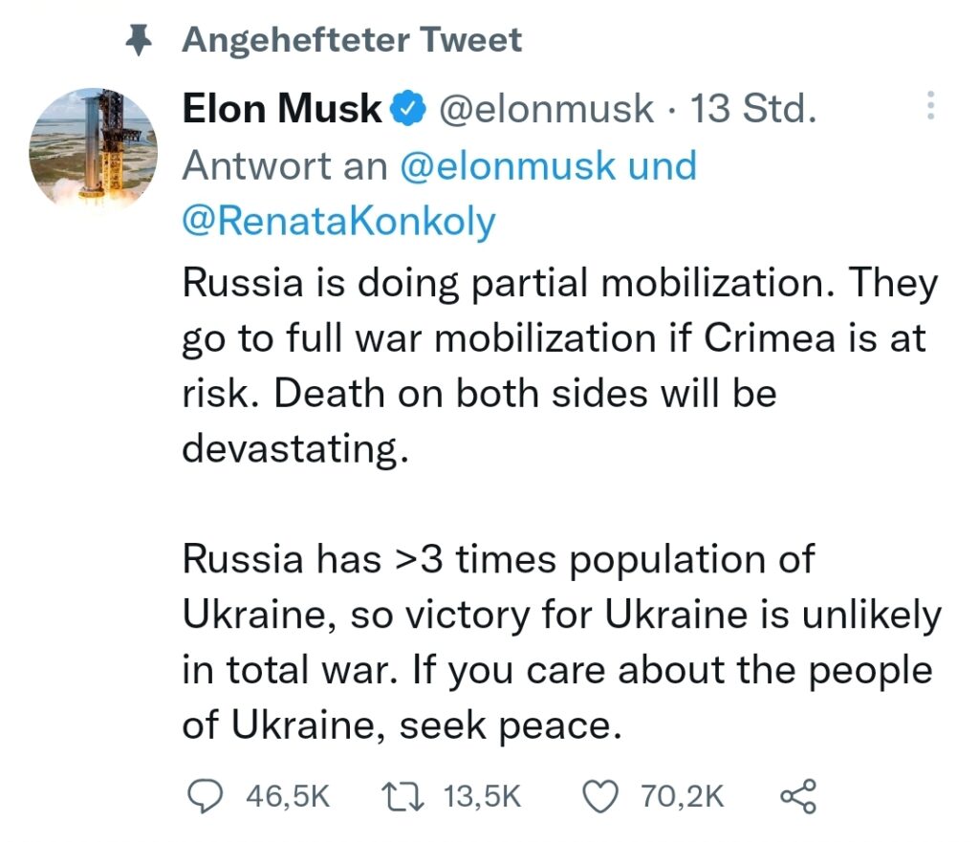Click the "Russia is doing partial mobilization" paragraph
Screen dimensions: 979x842
click(560, 366)
